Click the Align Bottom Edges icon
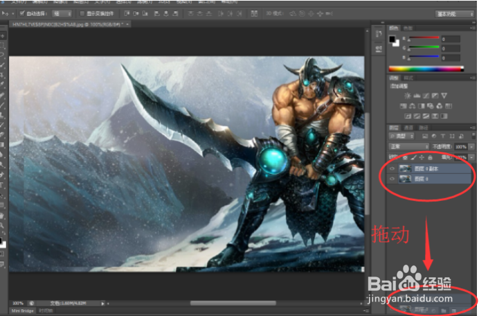This screenshot has height=316, width=479. click(x=145, y=13)
